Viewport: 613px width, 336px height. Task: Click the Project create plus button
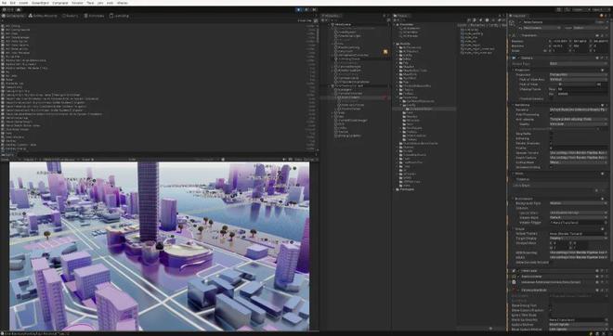pos(396,19)
